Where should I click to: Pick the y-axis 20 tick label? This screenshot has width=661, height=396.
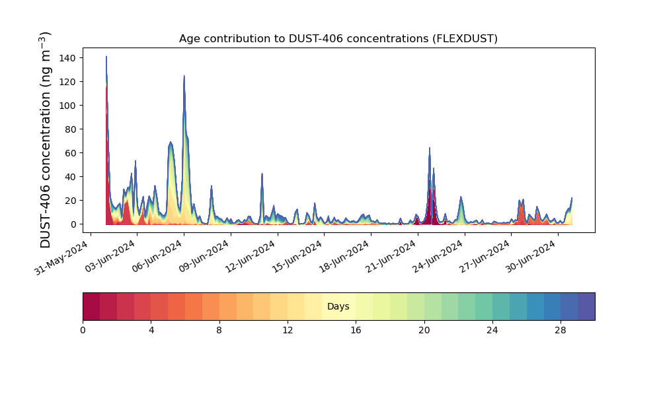coord(71,201)
